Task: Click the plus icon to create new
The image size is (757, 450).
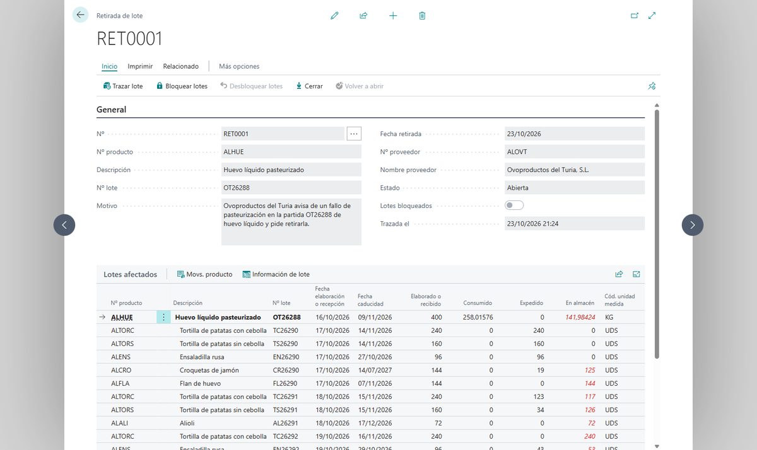Action: (x=393, y=16)
